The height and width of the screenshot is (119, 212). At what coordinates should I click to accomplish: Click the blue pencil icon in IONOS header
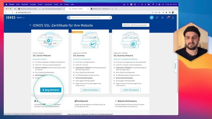click(x=152, y=18)
